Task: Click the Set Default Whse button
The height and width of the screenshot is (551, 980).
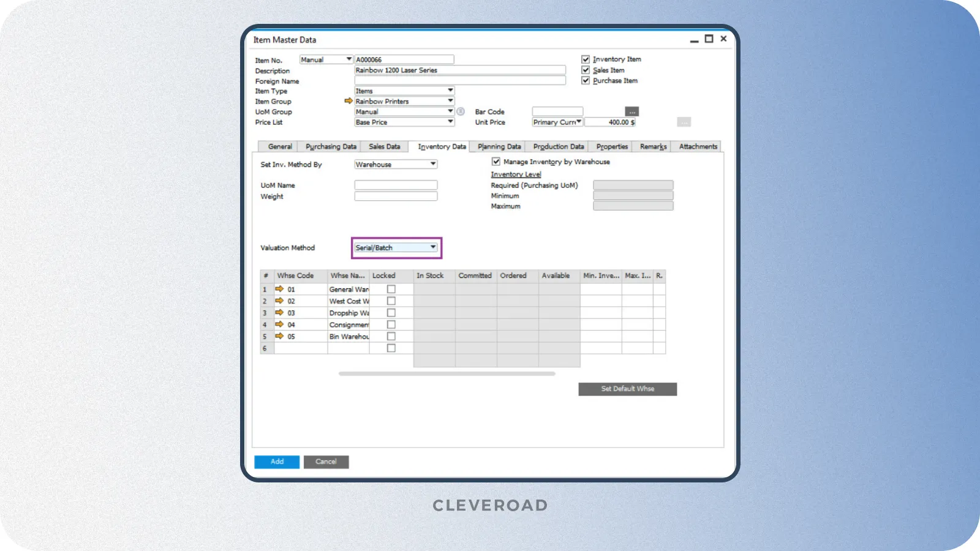Action: [627, 389]
